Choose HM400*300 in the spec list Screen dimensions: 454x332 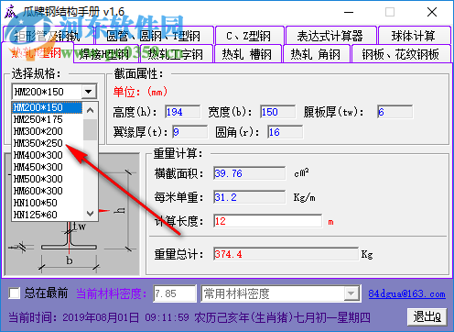click(x=48, y=155)
